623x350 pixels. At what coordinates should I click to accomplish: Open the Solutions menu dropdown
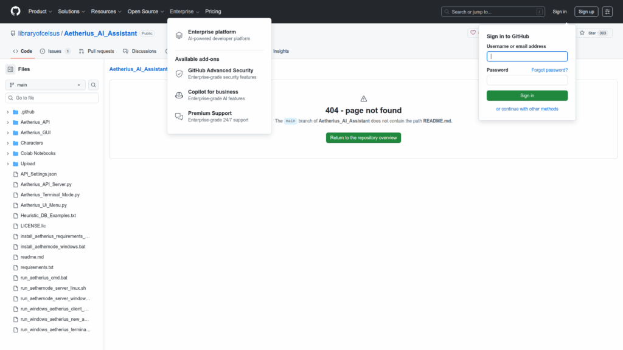pos(72,12)
